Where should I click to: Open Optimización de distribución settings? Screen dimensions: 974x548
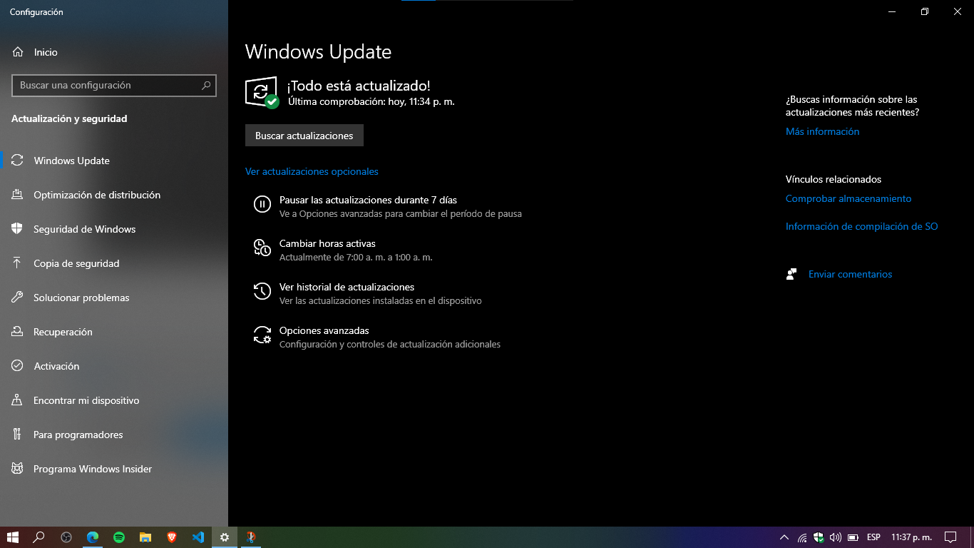point(114,195)
